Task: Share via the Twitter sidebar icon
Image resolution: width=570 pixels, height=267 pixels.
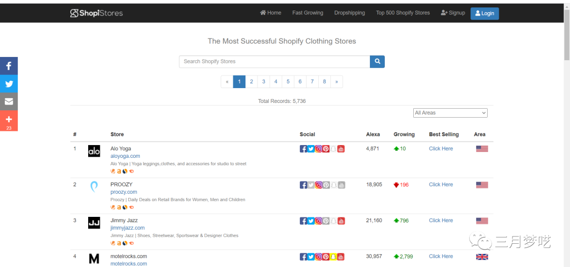Action: click(x=9, y=84)
